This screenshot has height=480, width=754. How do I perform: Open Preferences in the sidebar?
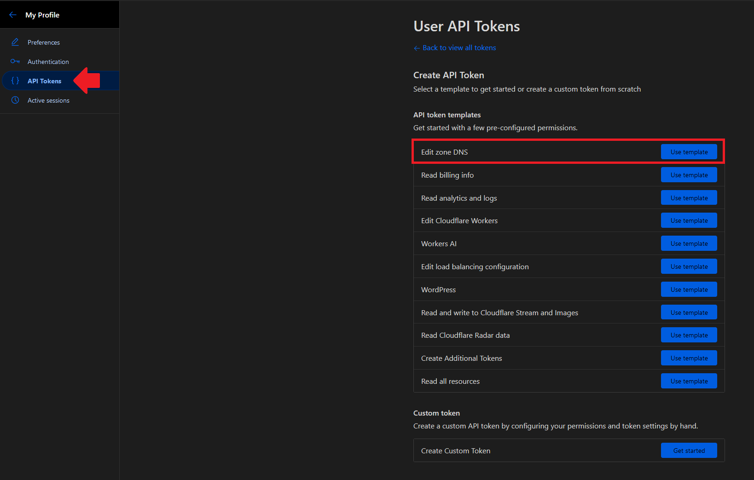coord(44,42)
